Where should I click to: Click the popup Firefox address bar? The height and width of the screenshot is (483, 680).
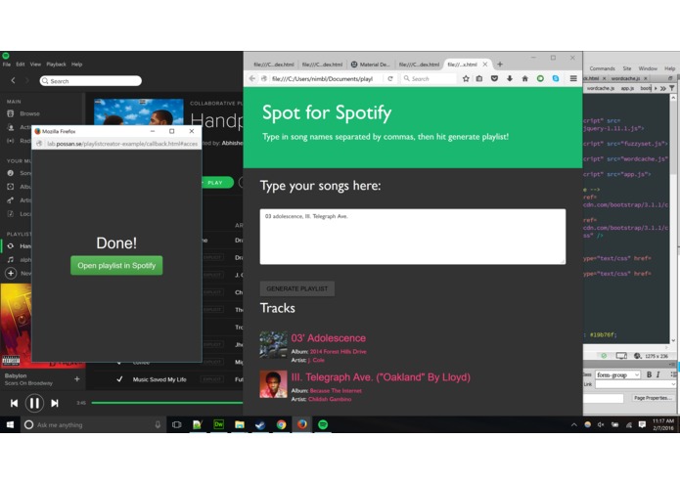coord(117,144)
